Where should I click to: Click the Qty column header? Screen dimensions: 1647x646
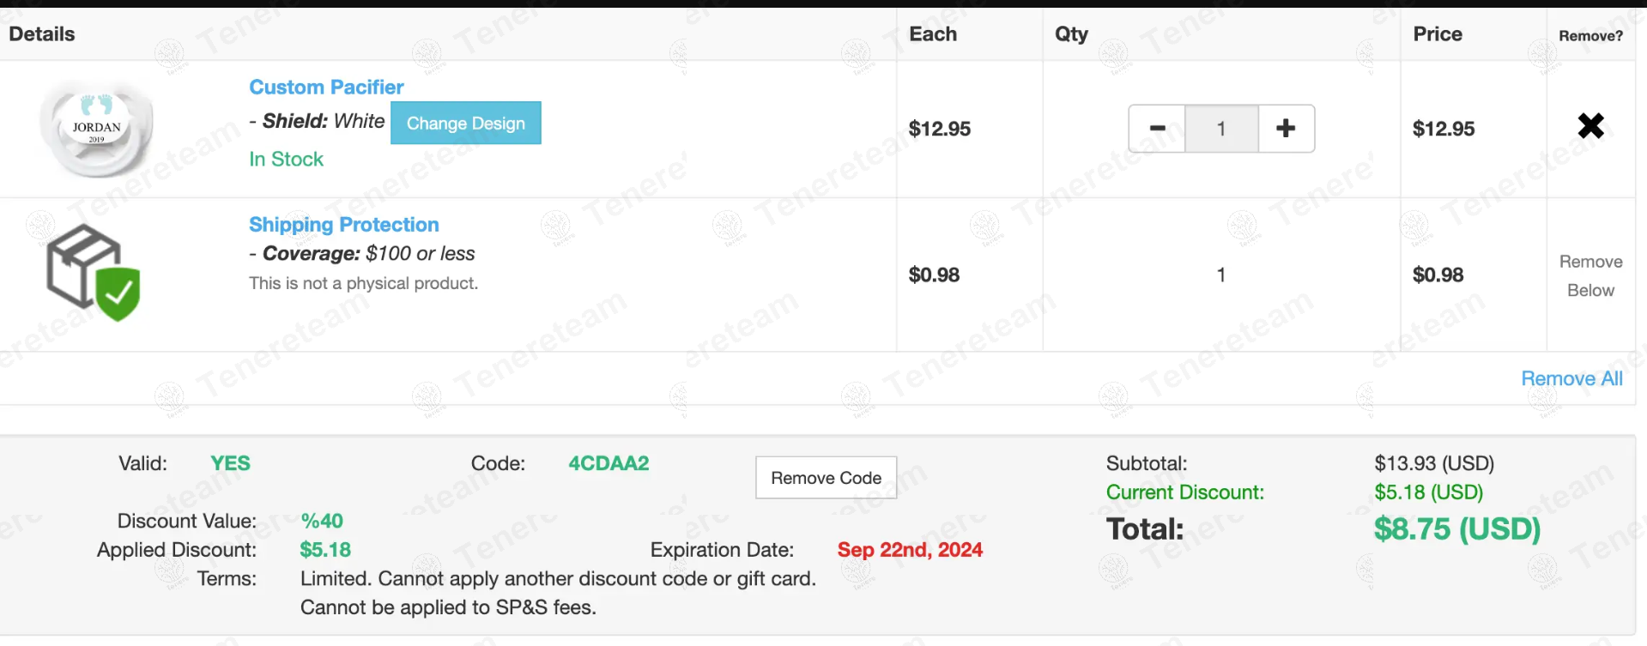[1071, 34]
